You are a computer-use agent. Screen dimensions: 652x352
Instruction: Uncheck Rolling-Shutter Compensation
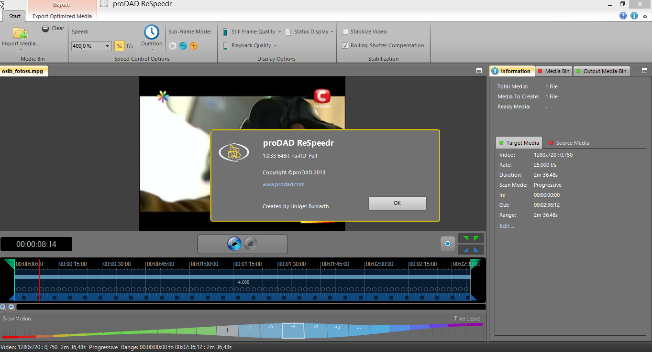[345, 46]
